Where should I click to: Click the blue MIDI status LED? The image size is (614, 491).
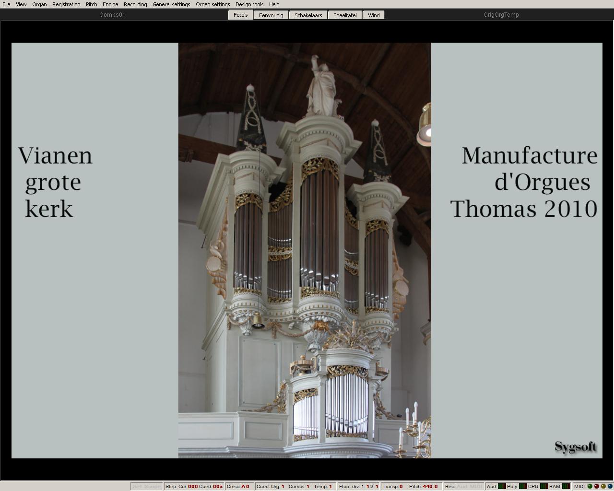click(x=610, y=486)
